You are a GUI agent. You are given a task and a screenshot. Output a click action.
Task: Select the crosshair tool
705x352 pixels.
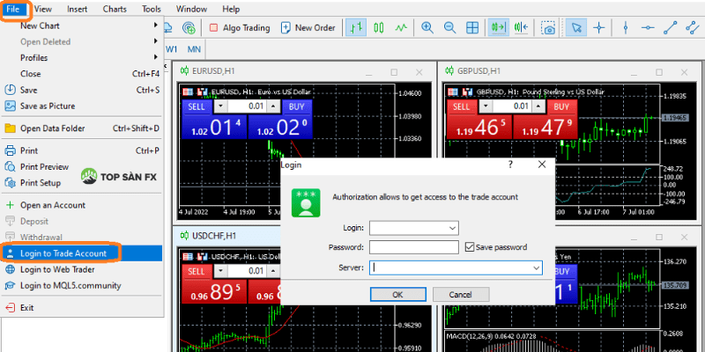click(599, 28)
